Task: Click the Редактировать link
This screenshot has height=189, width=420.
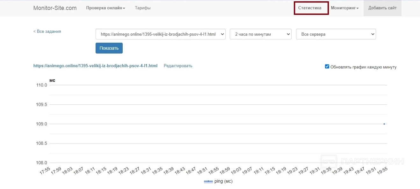Action: pyautogui.click(x=178, y=66)
